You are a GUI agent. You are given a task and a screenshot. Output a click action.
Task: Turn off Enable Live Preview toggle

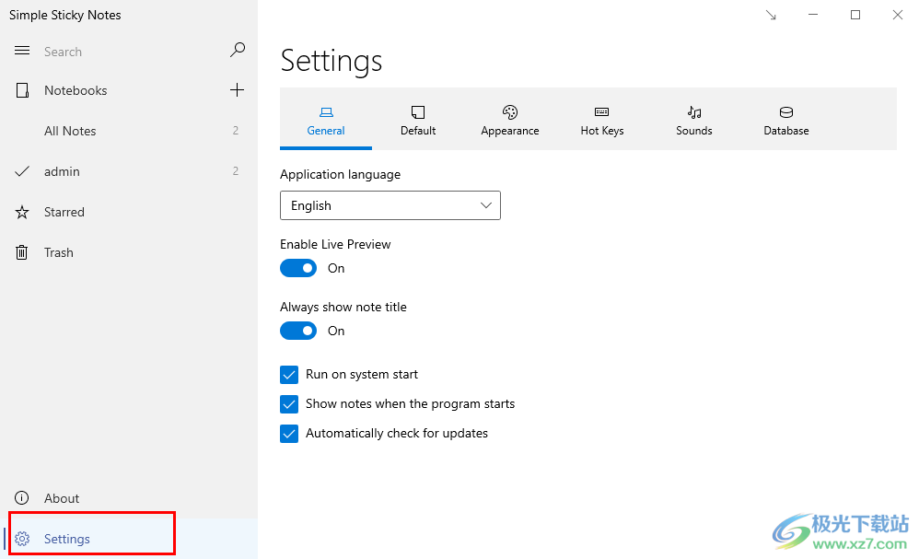[298, 268]
